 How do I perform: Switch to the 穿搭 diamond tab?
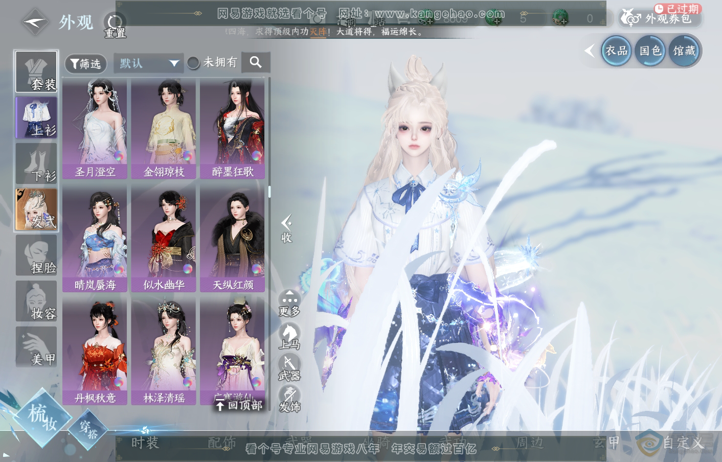point(88,430)
